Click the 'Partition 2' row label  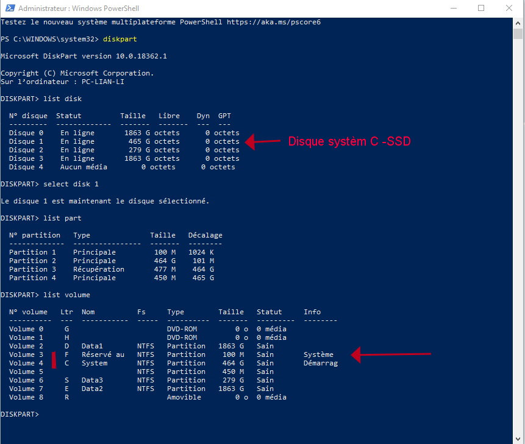pyautogui.click(x=32, y=261)
